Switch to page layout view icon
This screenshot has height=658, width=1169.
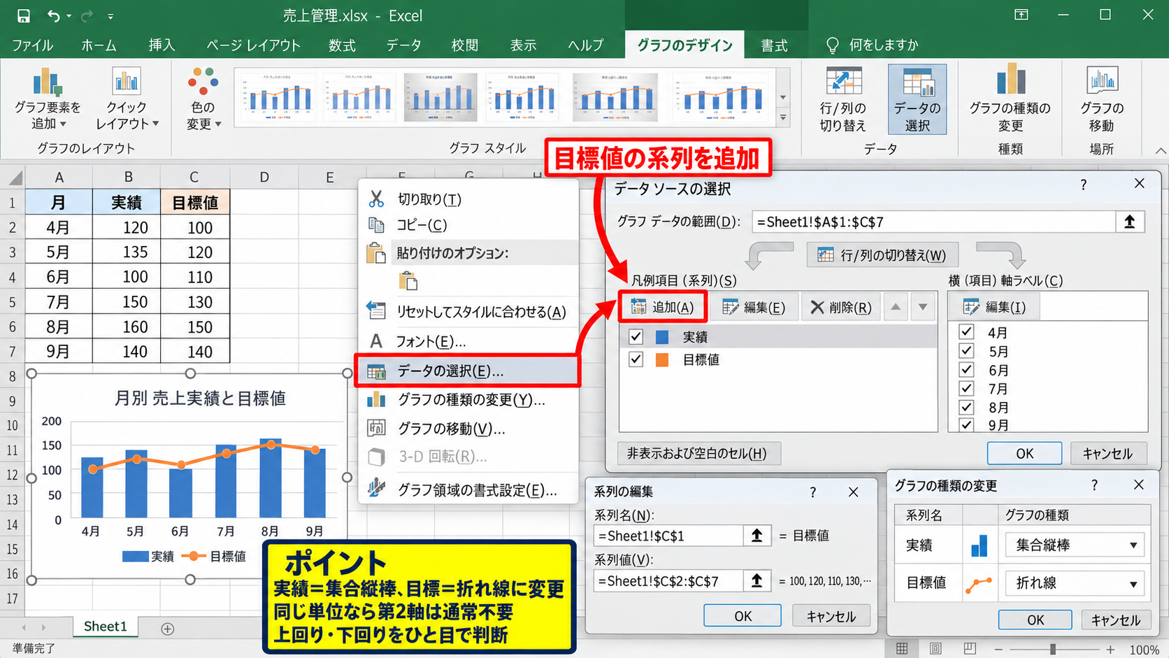click(x=935, y=648)
